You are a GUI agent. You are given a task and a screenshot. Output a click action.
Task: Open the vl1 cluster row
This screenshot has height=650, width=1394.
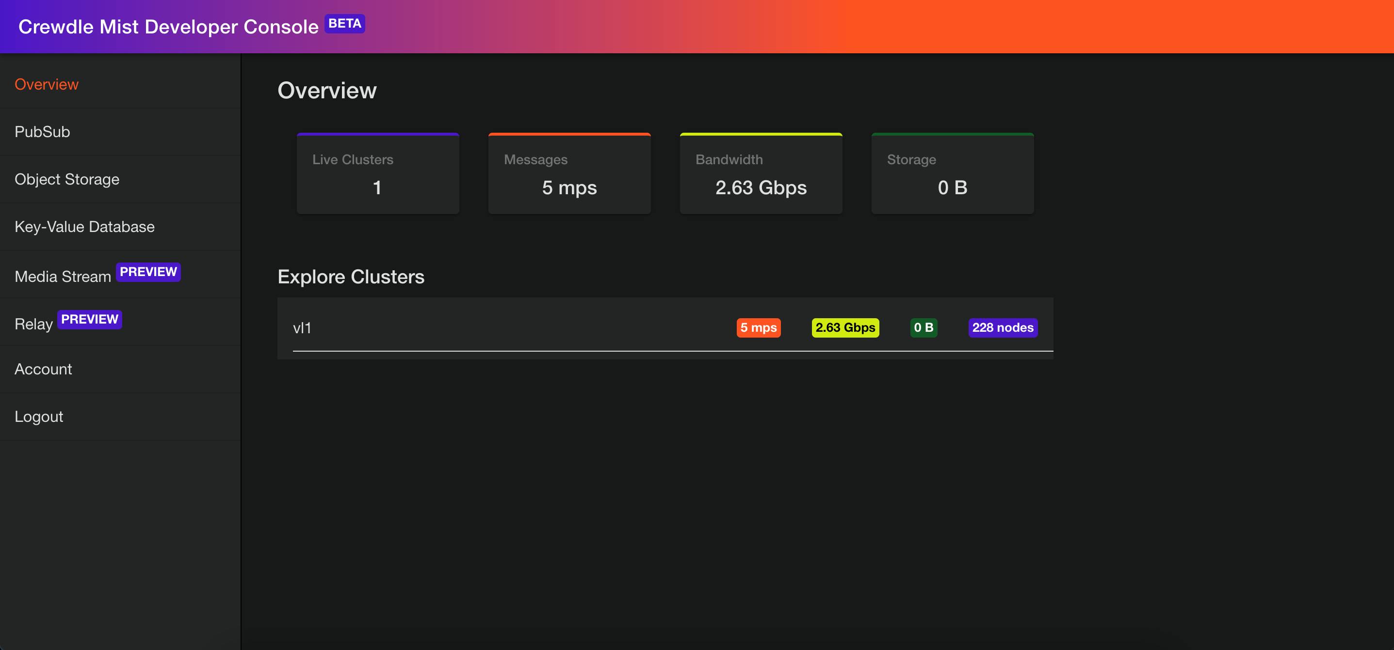(665, 328)
